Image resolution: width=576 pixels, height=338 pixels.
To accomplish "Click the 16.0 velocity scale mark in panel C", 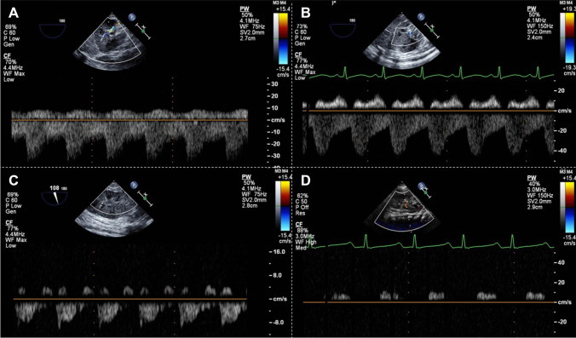I will pos(278,252).
